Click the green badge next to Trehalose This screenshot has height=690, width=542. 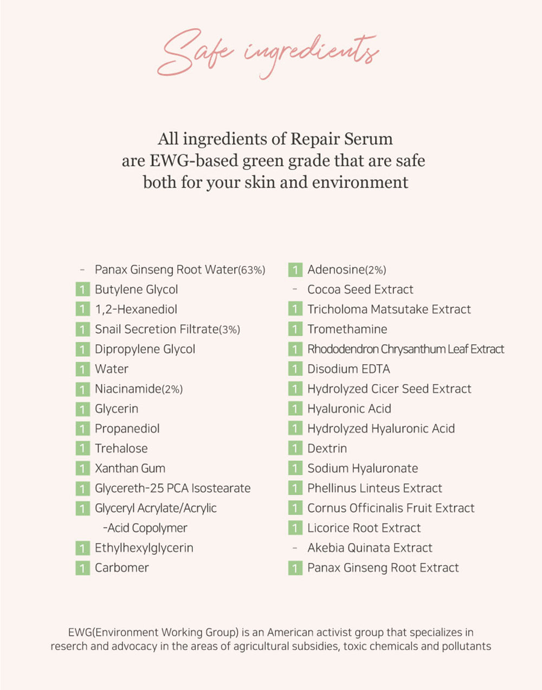pos(82,449)
